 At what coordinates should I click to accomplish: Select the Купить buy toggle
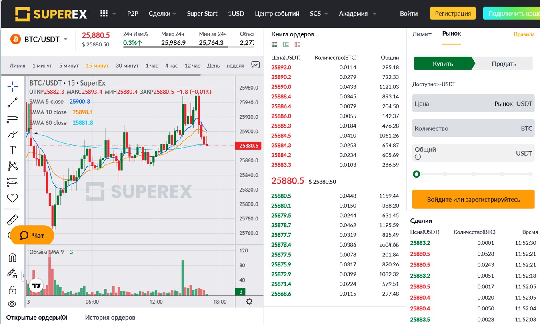pyautogui.click(x=443, y=64)
